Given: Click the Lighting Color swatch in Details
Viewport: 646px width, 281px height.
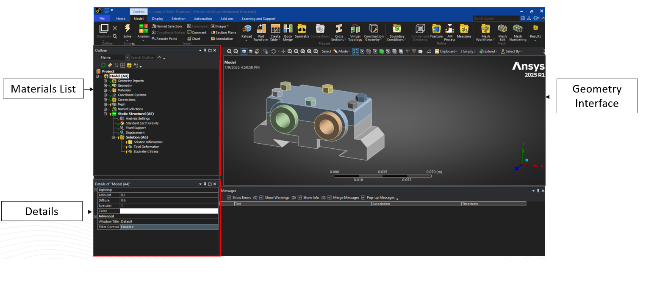Looking at the screenshot, I should [168, 211].
